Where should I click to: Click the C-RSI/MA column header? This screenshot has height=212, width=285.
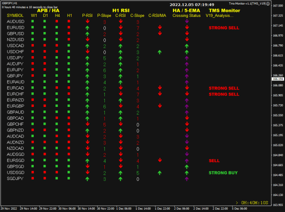[x=157, y=16]
